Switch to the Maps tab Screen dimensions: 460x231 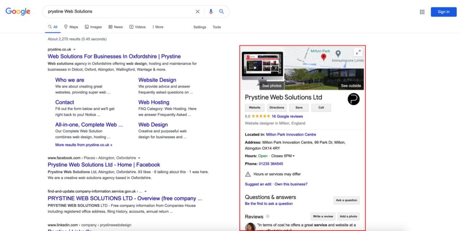[71, 27]
